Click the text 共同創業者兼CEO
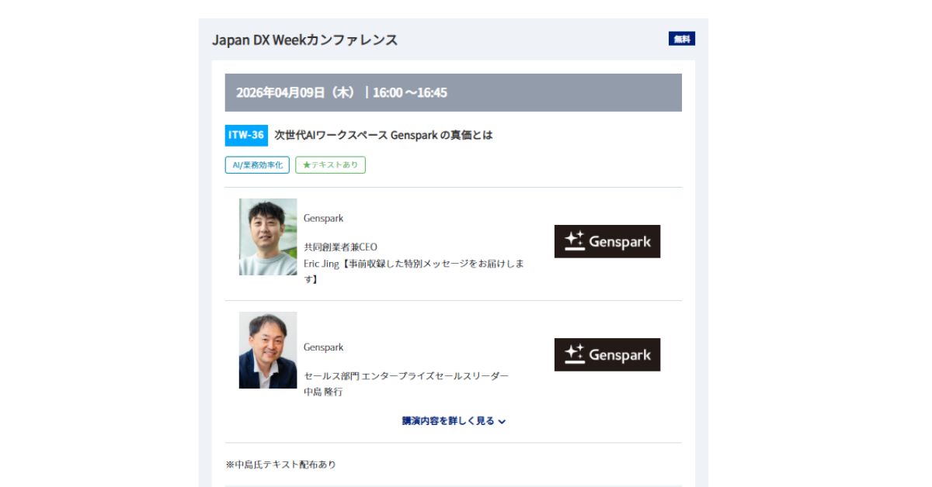Screen dimensions: 932x487 340,247
